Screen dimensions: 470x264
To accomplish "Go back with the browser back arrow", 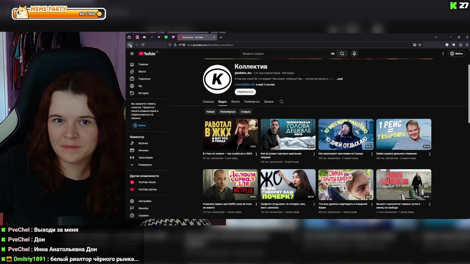I will pos(130,45).
